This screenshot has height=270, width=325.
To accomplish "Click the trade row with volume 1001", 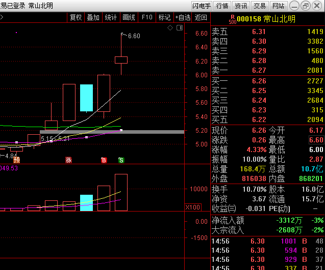I will point(267,242).
